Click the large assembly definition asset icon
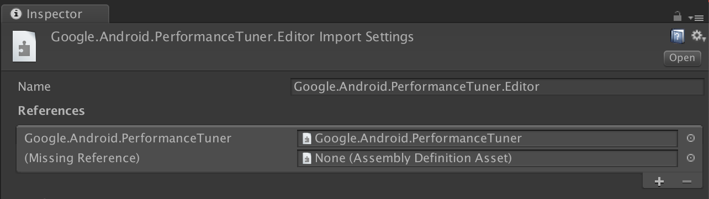709x199 pixels. (x=25, y=46)
